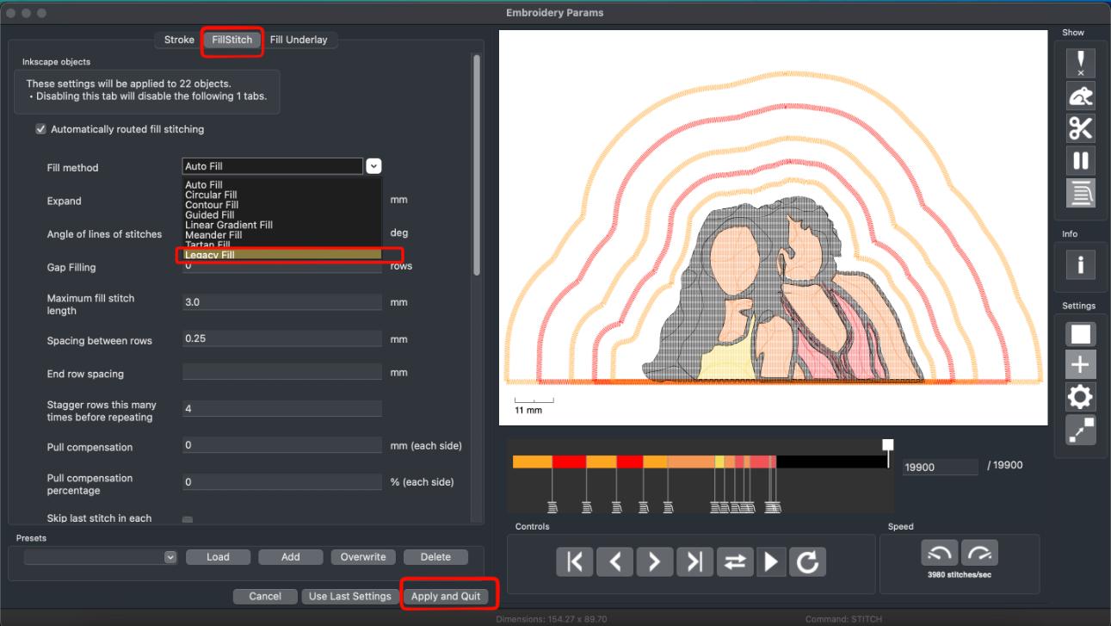Click Use Last Settings button
Image resolution: width=1111 pixels, height=626 pixels.
pos(350,596)
